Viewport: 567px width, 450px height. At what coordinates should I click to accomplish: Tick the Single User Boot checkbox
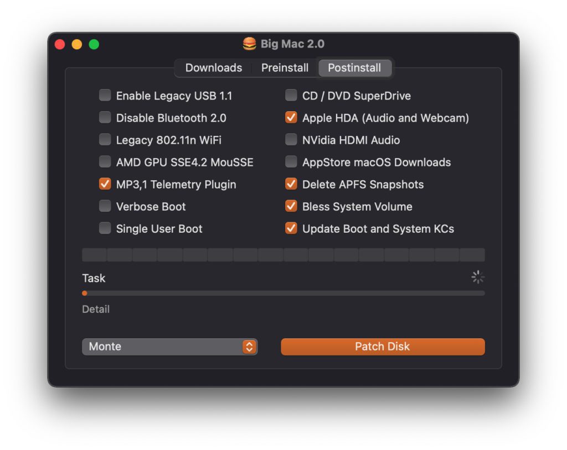click(105, 228)
